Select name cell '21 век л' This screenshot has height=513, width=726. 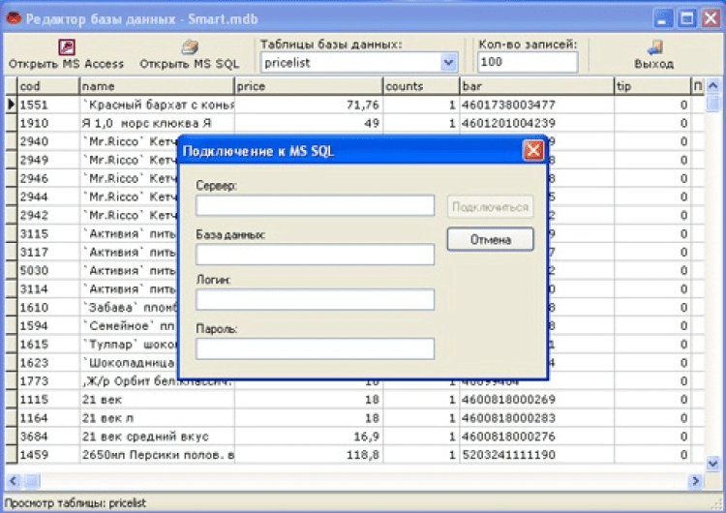157,418
